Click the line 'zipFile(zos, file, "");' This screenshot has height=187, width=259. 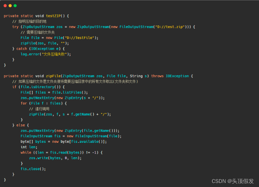pos(45,43)
